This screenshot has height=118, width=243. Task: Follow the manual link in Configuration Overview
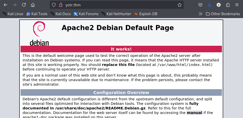pyautogui.click(x=194, y=113)
